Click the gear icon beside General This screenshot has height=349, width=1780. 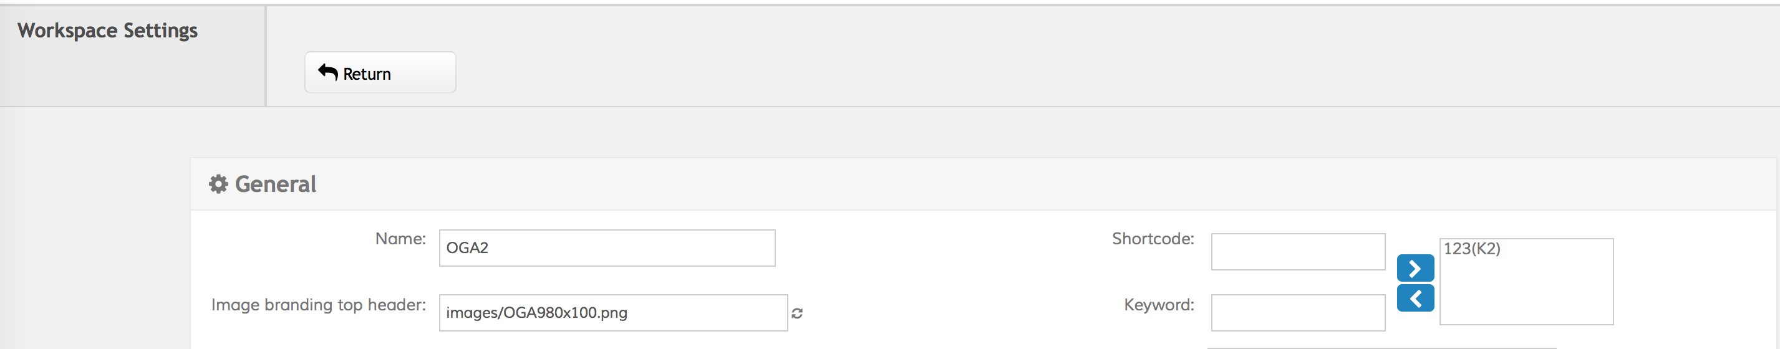tap(218, 184)
